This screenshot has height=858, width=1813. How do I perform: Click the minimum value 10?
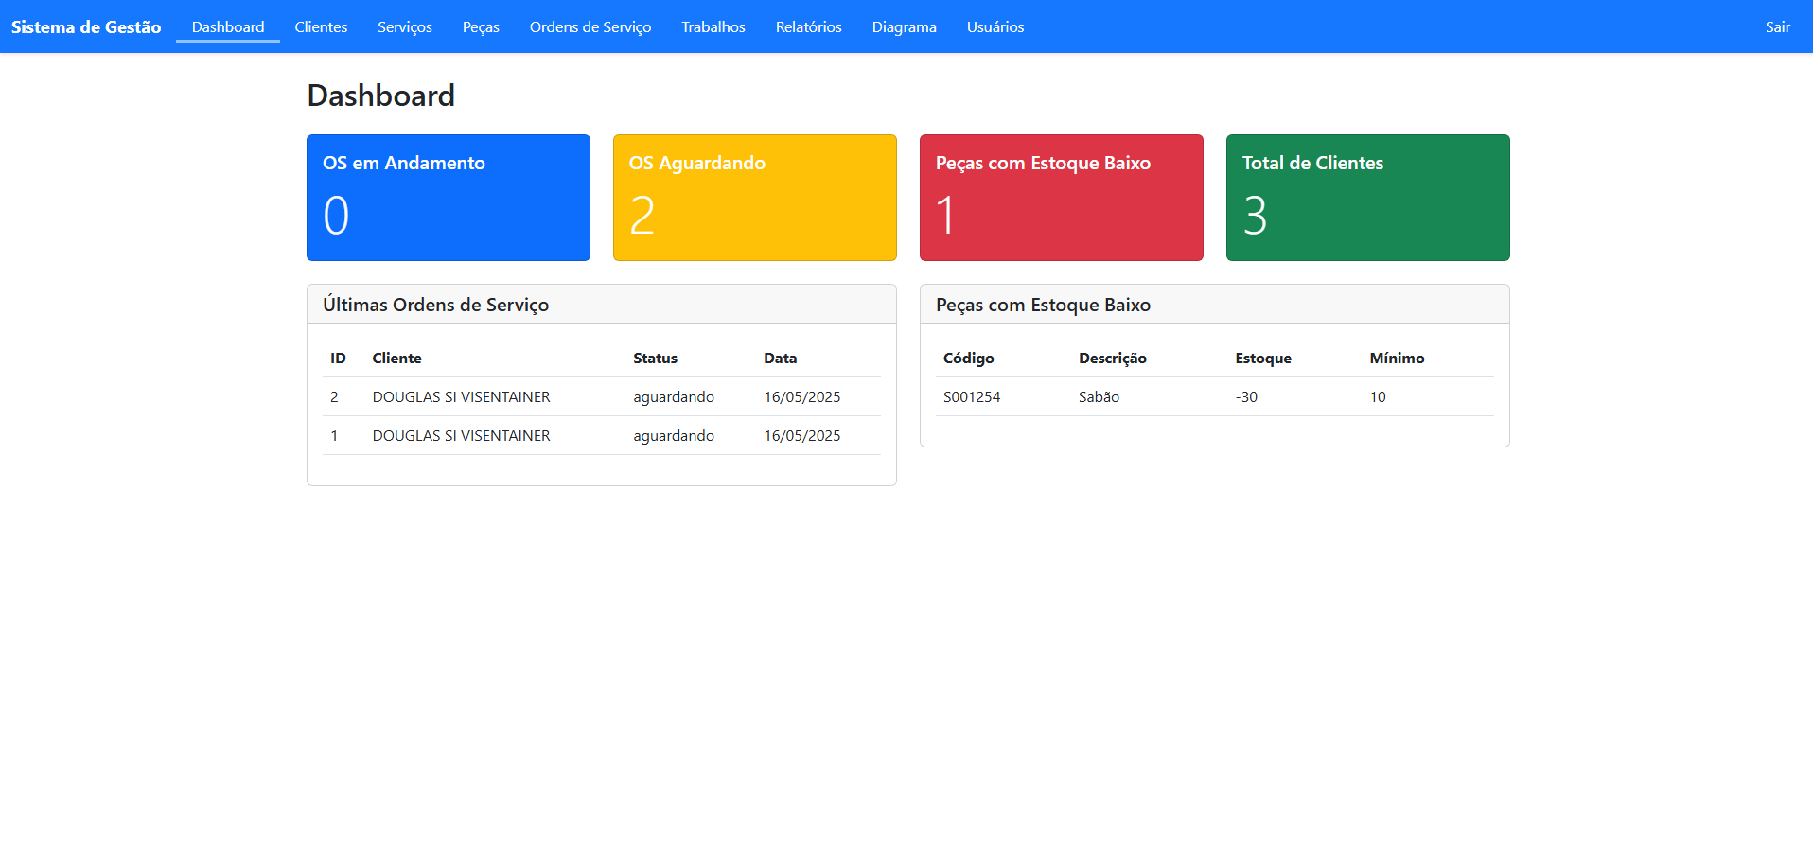[x=1378, y=396]
